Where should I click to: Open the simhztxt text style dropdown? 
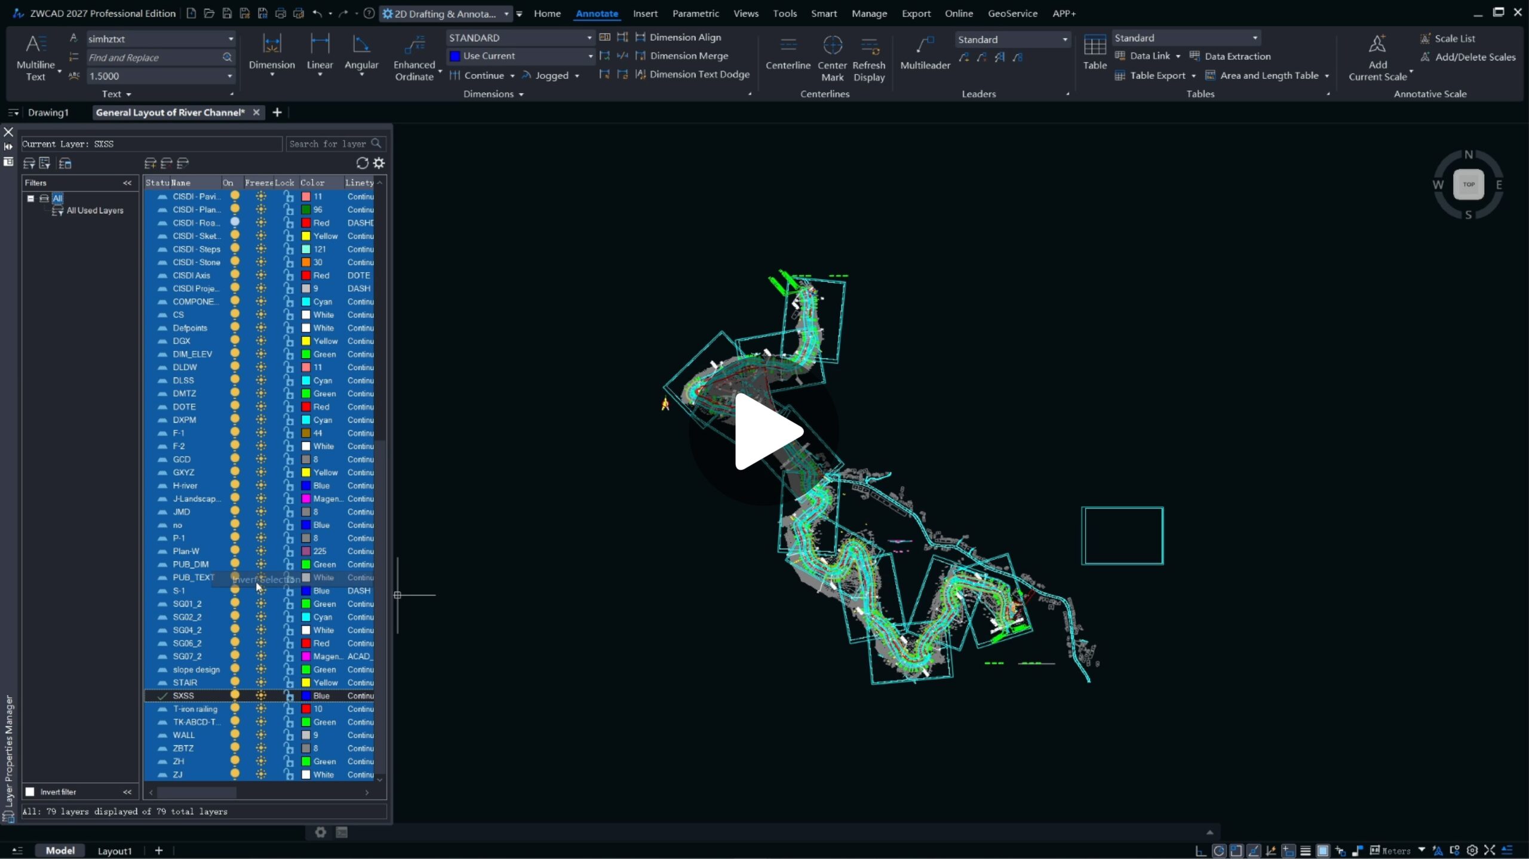click(230, 39)
